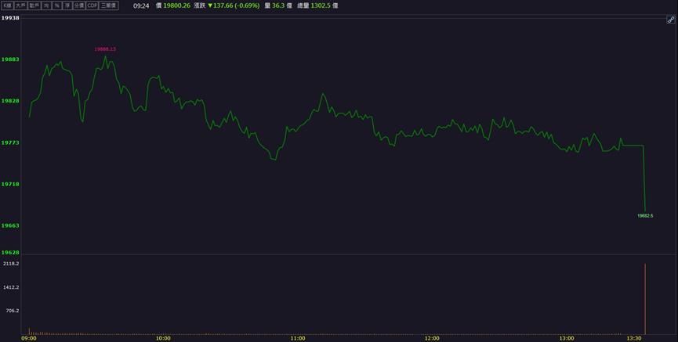Click the 09:00 time axis label
This screenshot has height=342, width=678.
(x=29, y=339)
